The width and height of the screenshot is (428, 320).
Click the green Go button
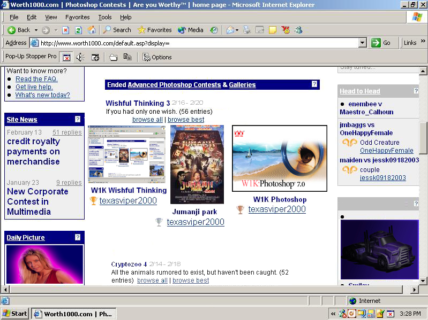(x=381, y=43)
